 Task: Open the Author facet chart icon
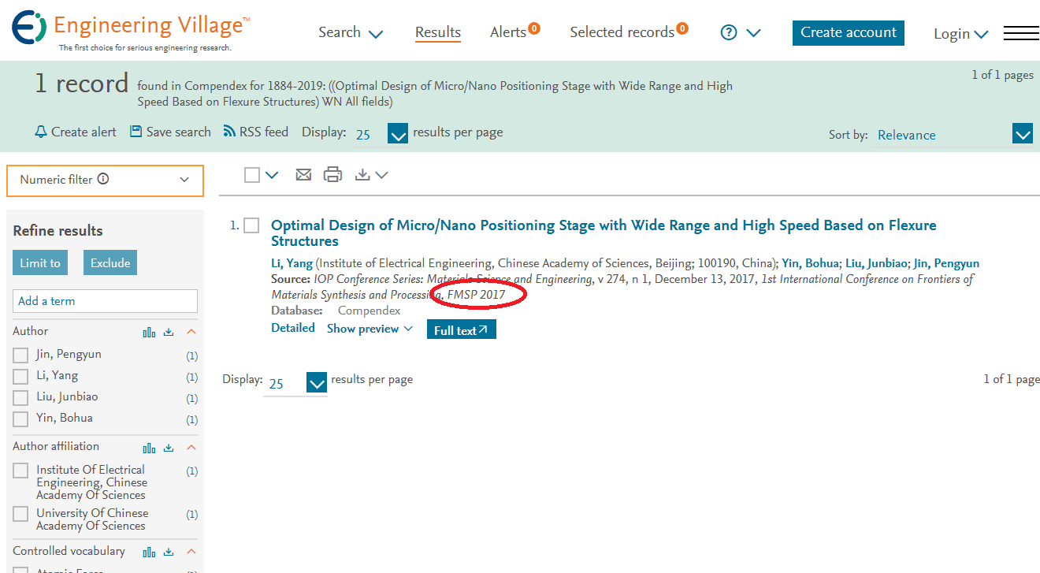pyautogui.click(x=150, y=333)
